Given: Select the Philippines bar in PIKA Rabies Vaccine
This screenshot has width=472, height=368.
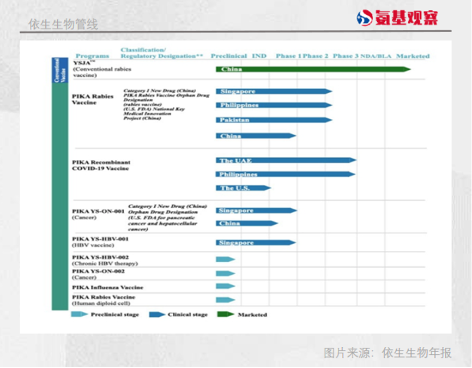Looking at the screenshot, I should (x=274, y=105).
